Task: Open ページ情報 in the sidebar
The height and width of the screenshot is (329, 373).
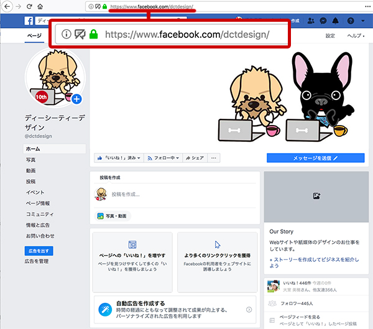Action: [x=38, y=203]
